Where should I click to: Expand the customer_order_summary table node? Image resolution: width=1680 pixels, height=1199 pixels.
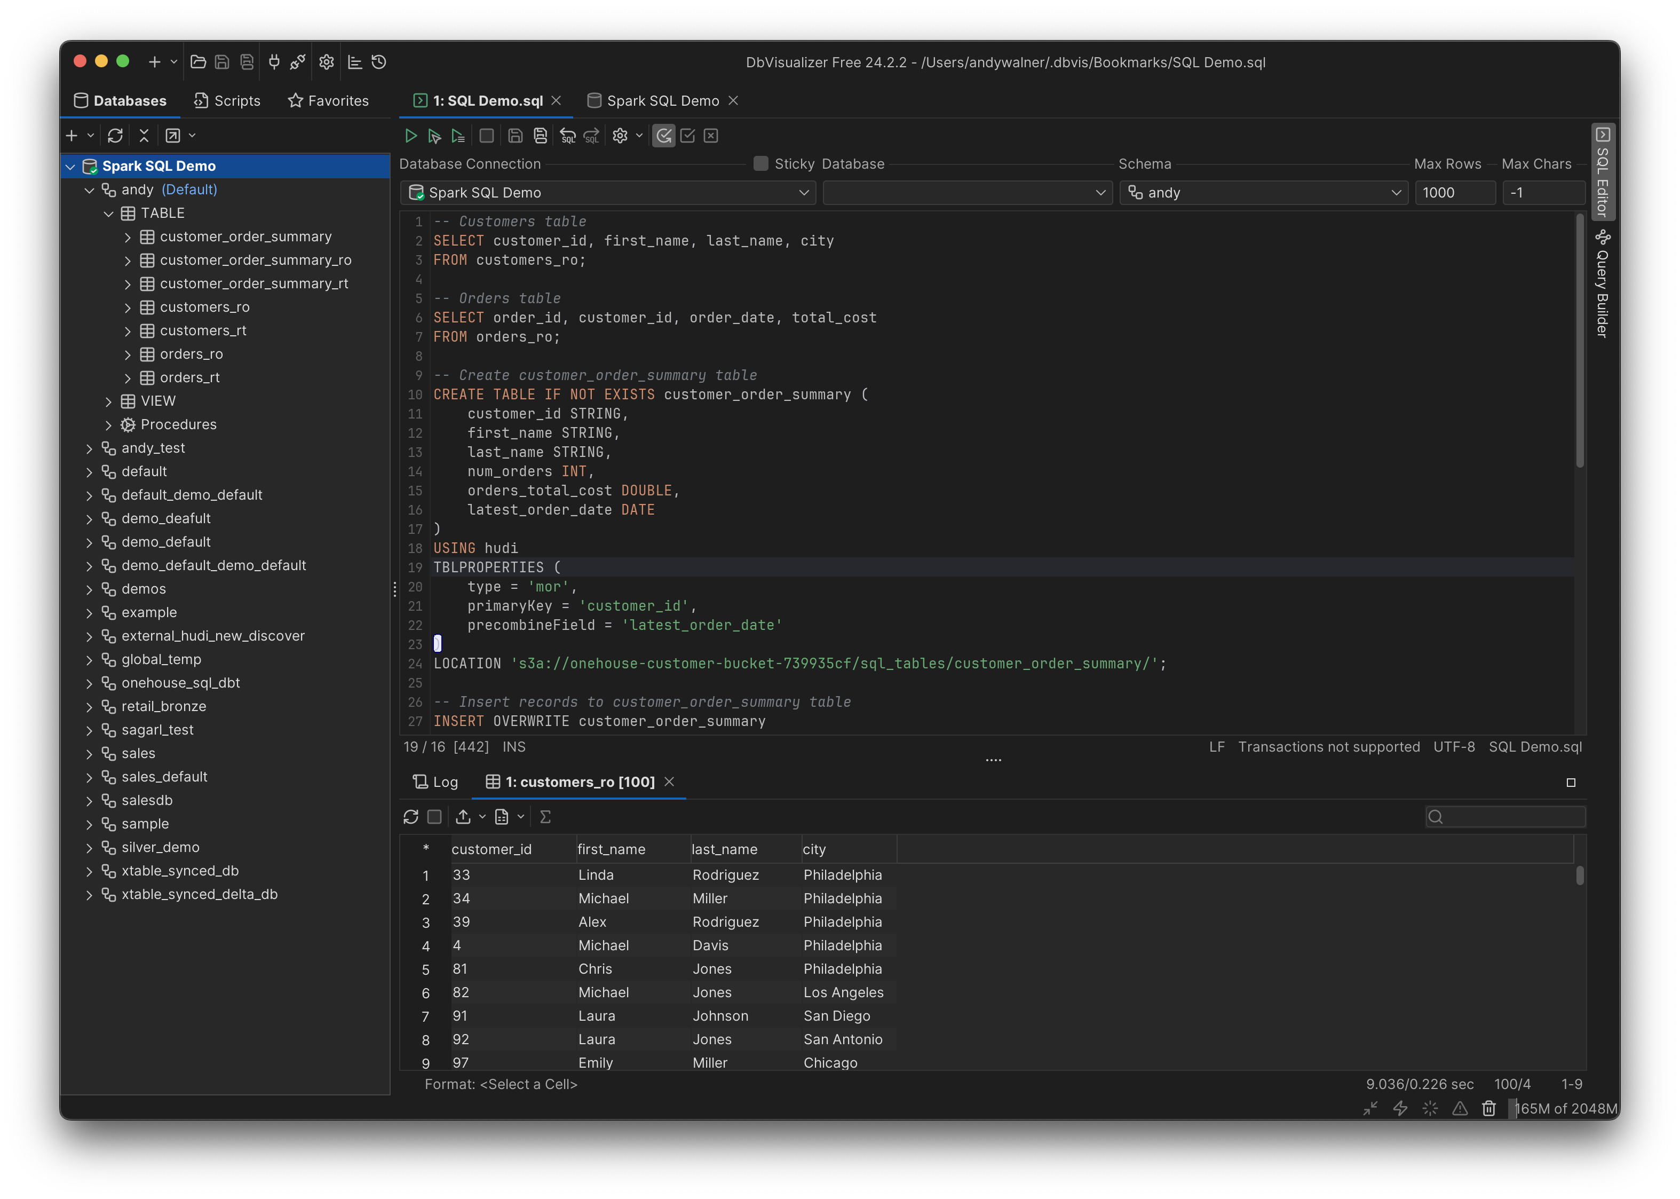click(128, 238)
